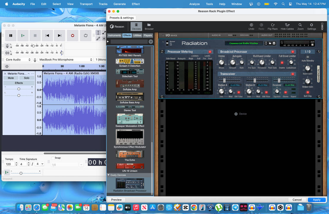This screenshot has height=214, width=329.
Task: Click the track pan slider handle
Action: 19,96
